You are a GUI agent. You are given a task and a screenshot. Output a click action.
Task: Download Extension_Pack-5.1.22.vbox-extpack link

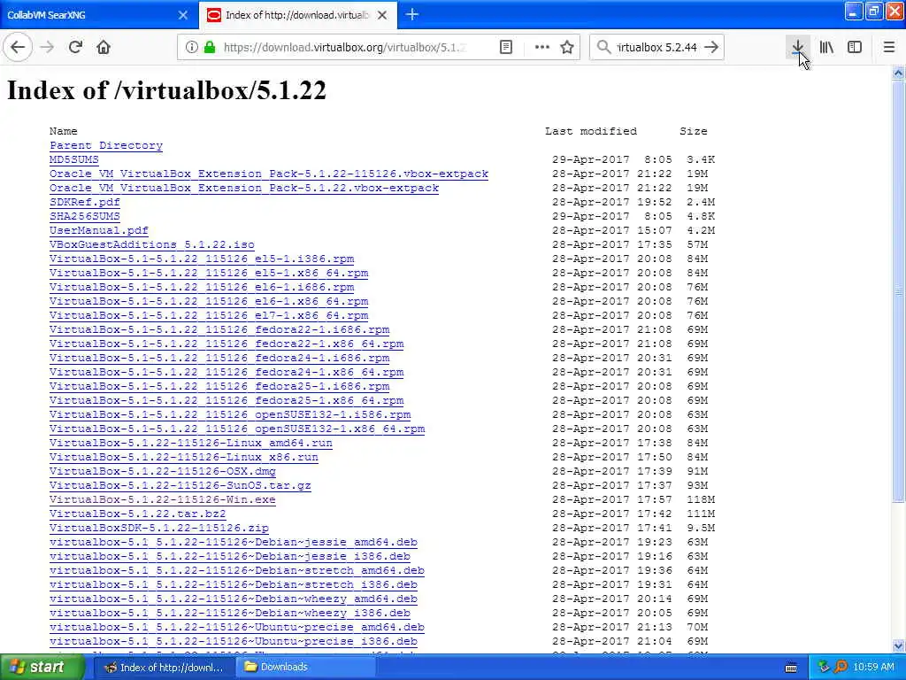click(244, 188)
